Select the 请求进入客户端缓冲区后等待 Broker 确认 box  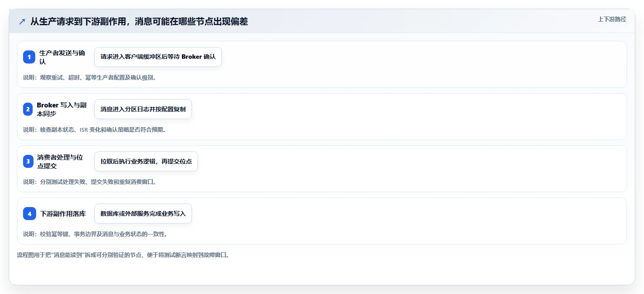158,57
